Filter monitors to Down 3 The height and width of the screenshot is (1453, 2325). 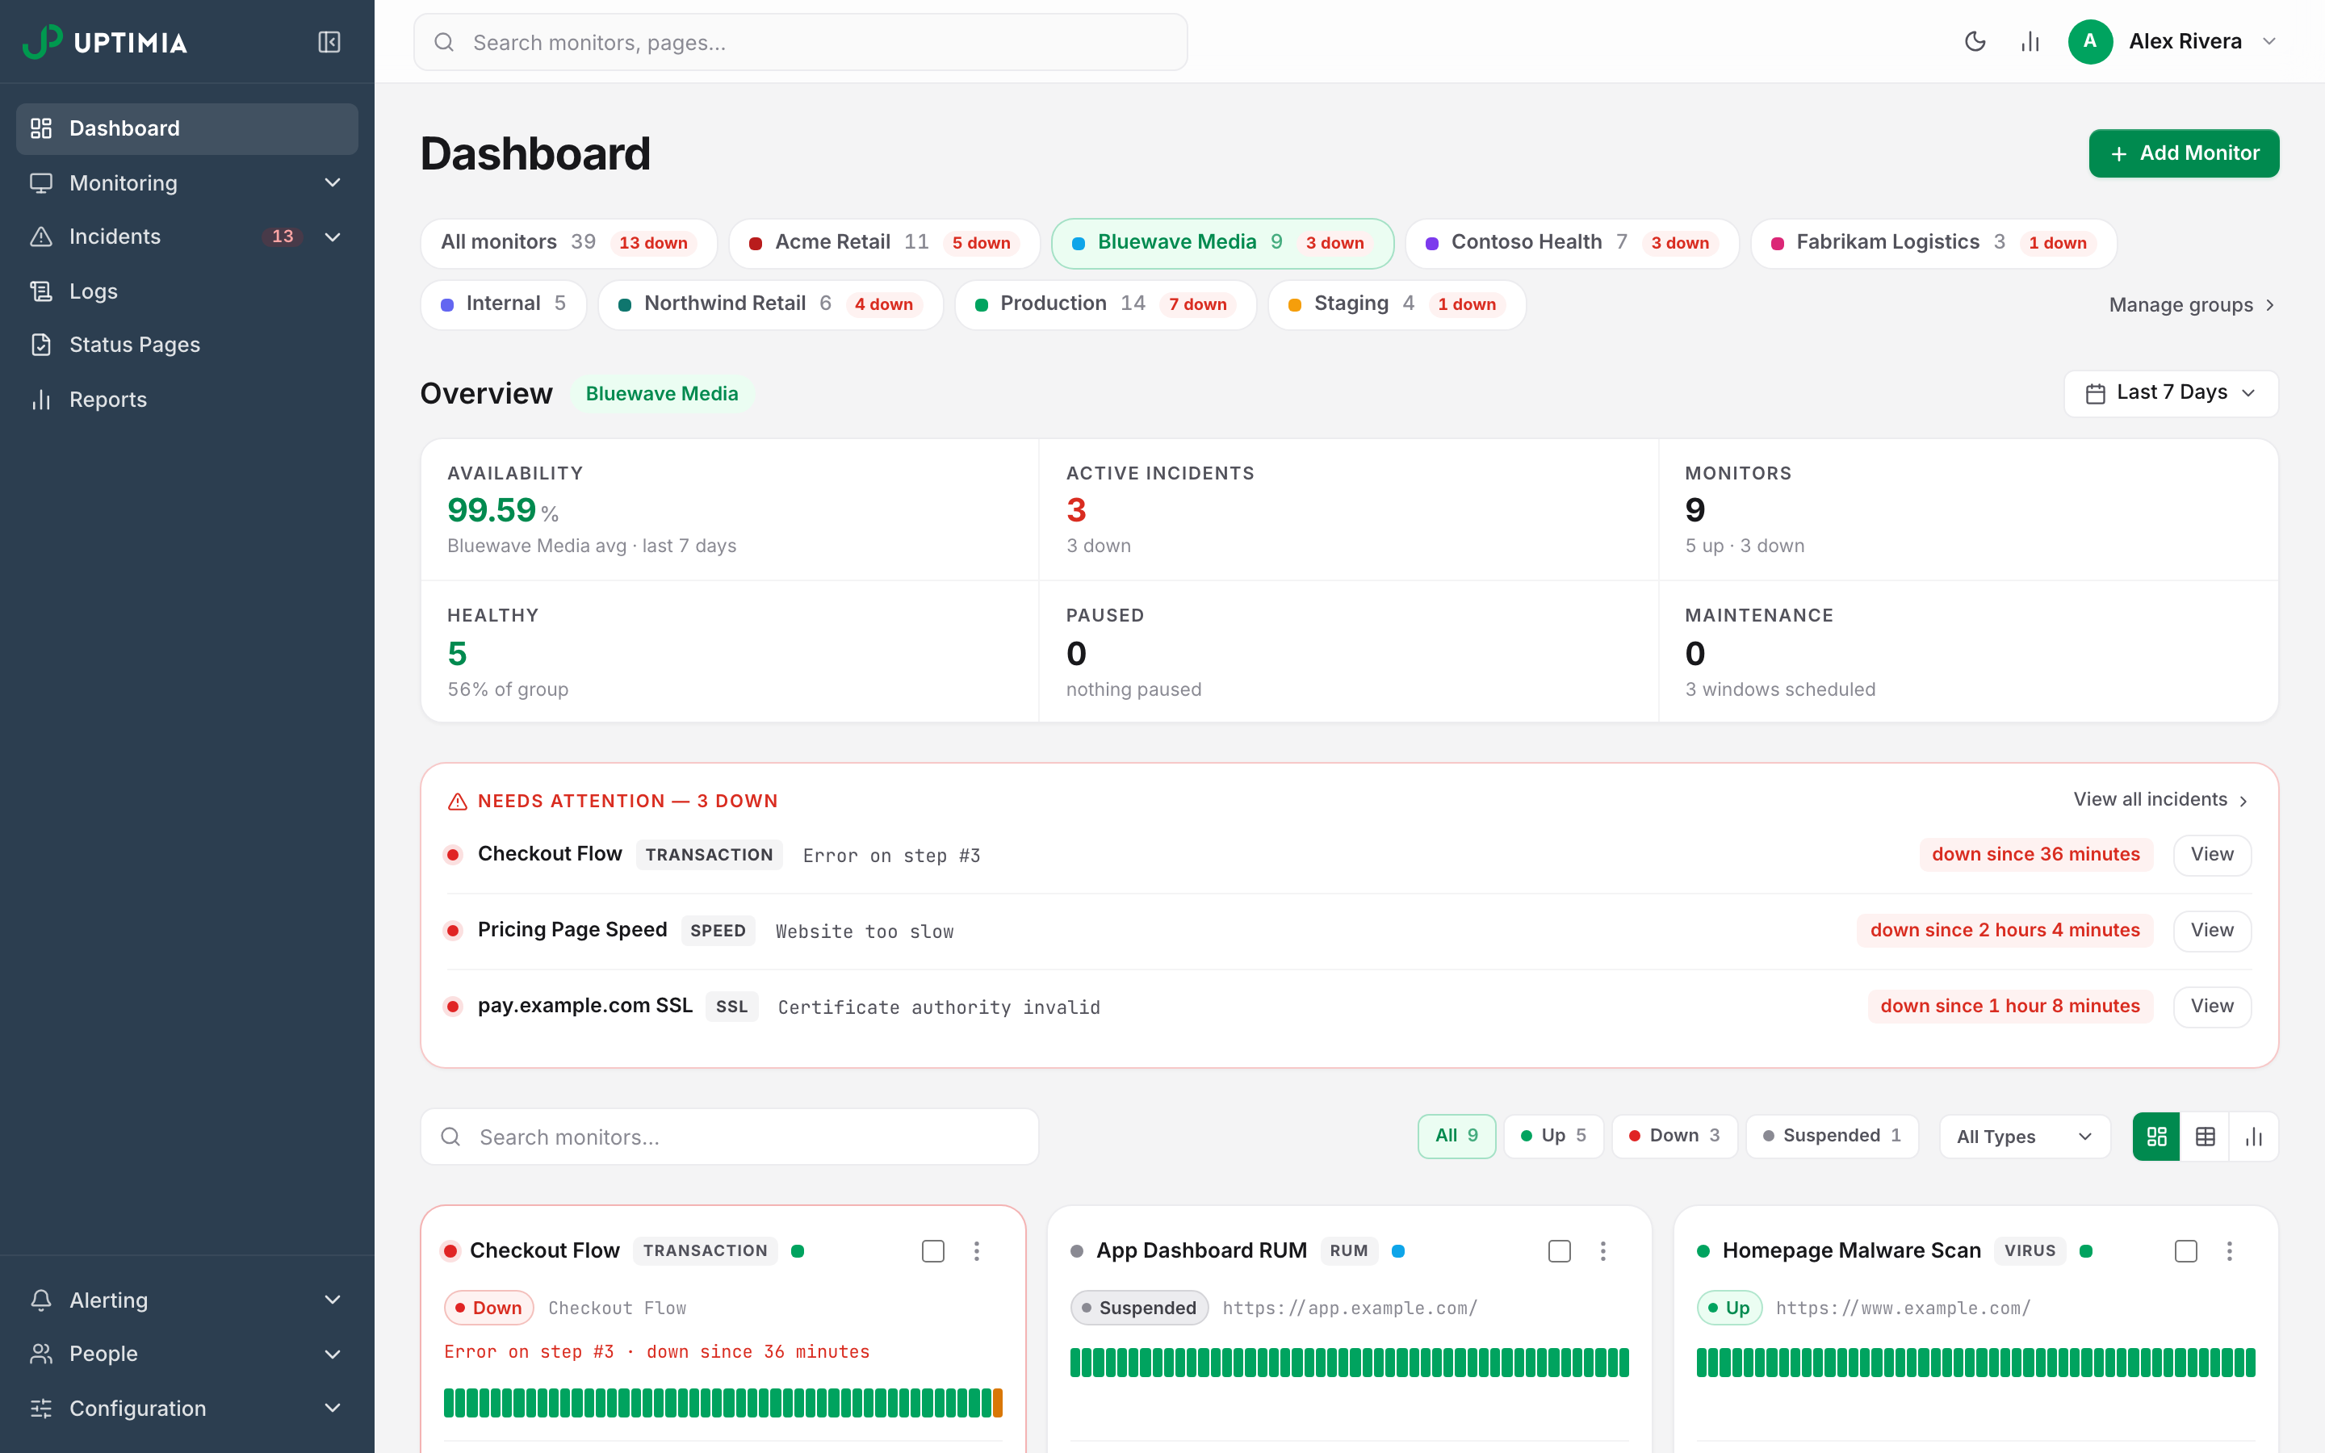click(x=1674, y=1136)
